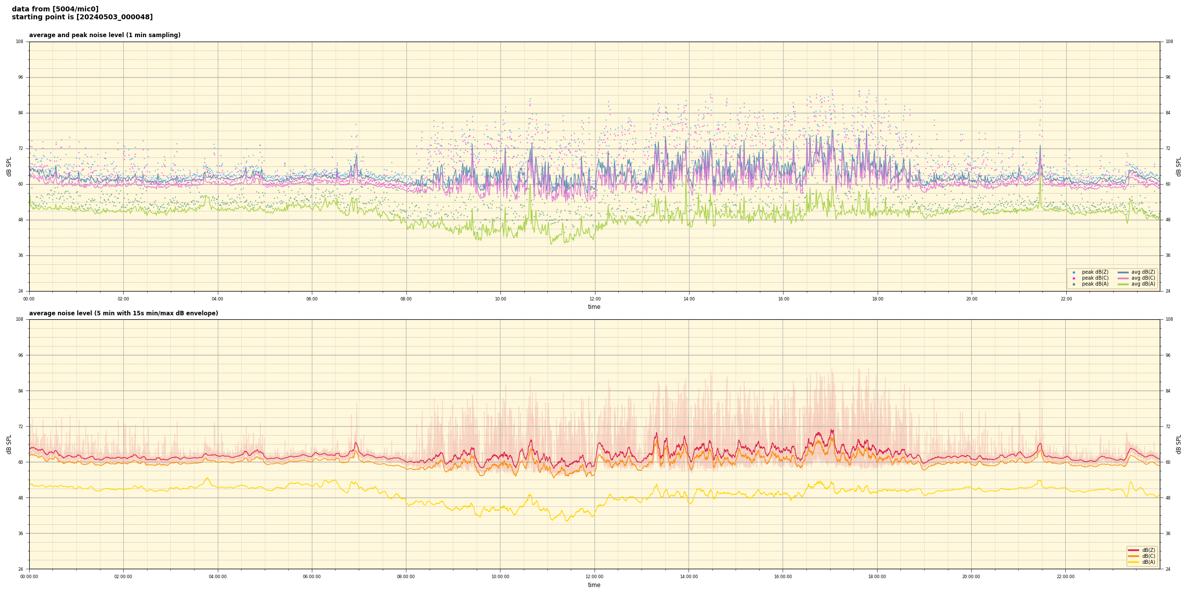
Task: Click the 18:00:00 tick on bottom chart axis
Action: 877,577
